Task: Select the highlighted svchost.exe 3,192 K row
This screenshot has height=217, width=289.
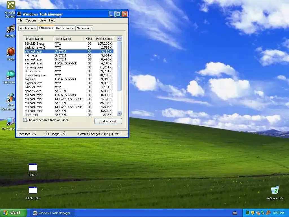Action: point(69,51)
